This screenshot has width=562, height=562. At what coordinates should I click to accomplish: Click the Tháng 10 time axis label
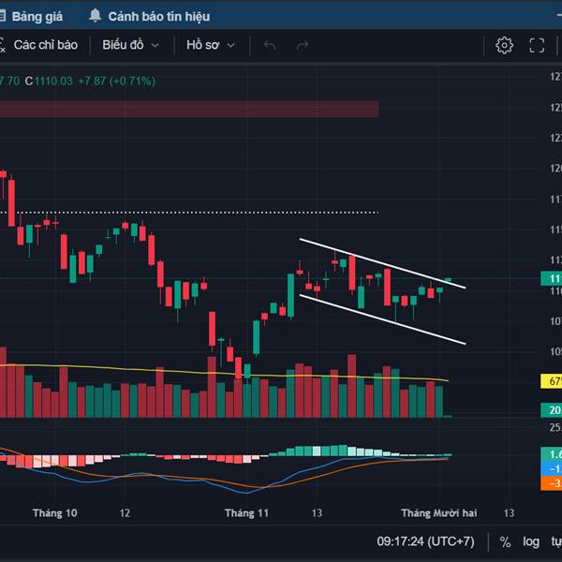55,513
